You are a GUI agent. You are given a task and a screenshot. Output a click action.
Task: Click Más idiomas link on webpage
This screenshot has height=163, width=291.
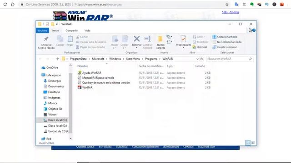click(x=231, y=12)
